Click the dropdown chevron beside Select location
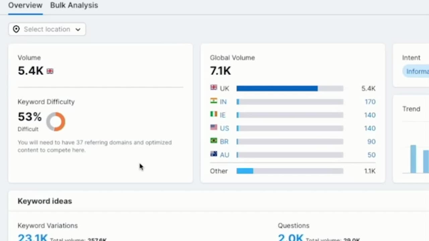The height and width of the screenshot is (241, 429). 78,29
